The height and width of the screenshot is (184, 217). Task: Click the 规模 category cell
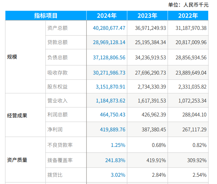click(x=12, y=57)
